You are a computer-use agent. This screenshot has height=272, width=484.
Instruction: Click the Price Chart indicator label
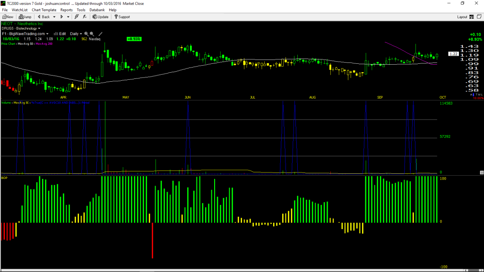tap(9, 44)
